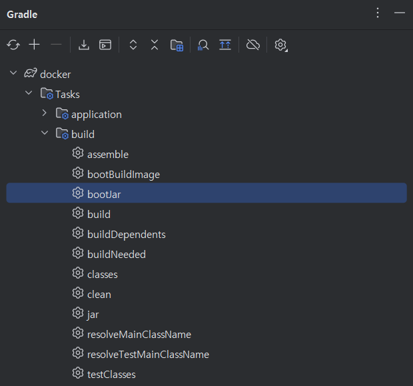The width and height of the screenshot is (413, 386).
Task: Click the folder icon beside Tasks
Action: click(47, 93)
